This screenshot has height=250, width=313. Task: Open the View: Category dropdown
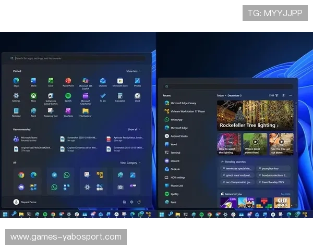coord(130,163)
